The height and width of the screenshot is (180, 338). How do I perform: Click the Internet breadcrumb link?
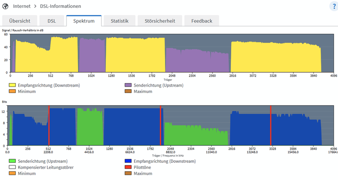(22, 6)
